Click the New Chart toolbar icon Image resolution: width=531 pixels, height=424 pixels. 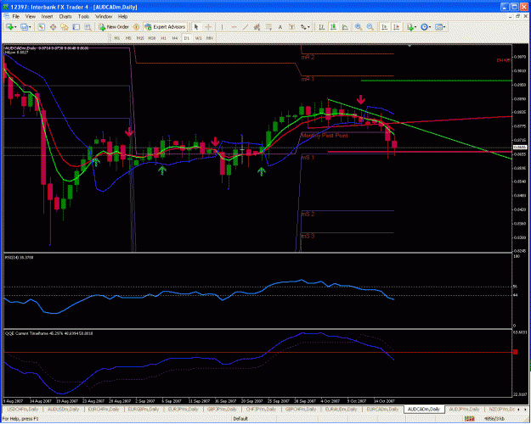click(11, 27)
